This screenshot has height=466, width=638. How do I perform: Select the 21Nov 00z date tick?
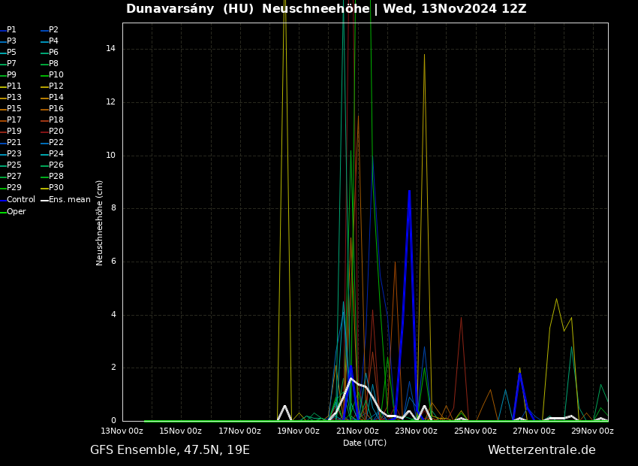(x=357, y=431)
